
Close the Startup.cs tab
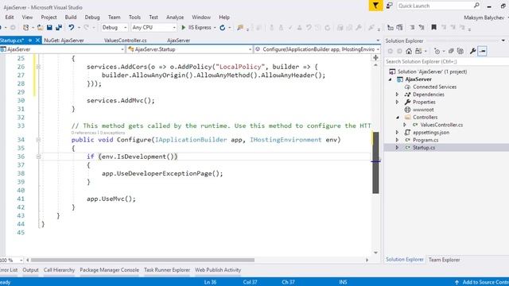point(37,41)
